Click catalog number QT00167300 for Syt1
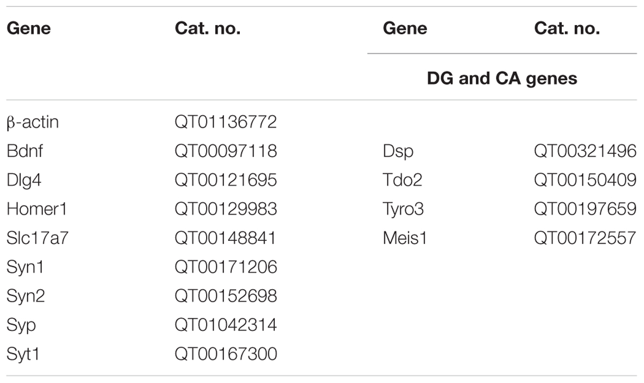 (x=225, y=354)
